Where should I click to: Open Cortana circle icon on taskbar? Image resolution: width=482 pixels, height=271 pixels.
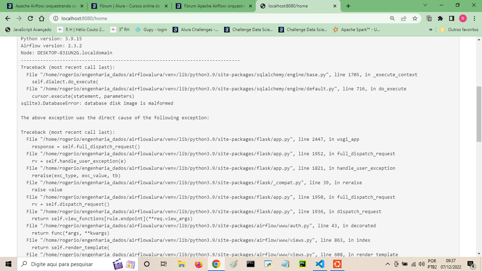(147, 264)
